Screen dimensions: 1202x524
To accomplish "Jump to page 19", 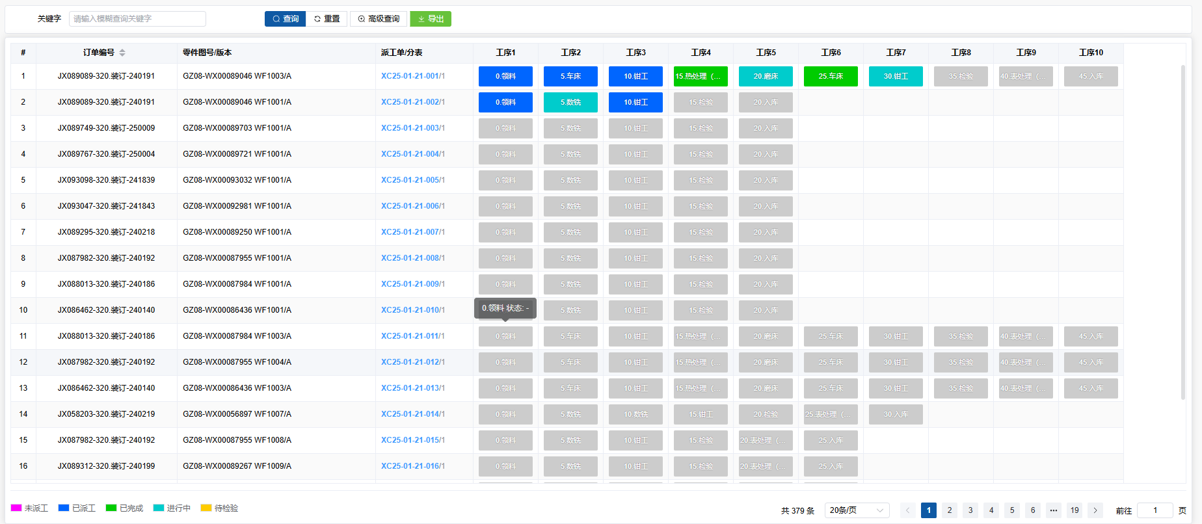I will coord(1075,510).
